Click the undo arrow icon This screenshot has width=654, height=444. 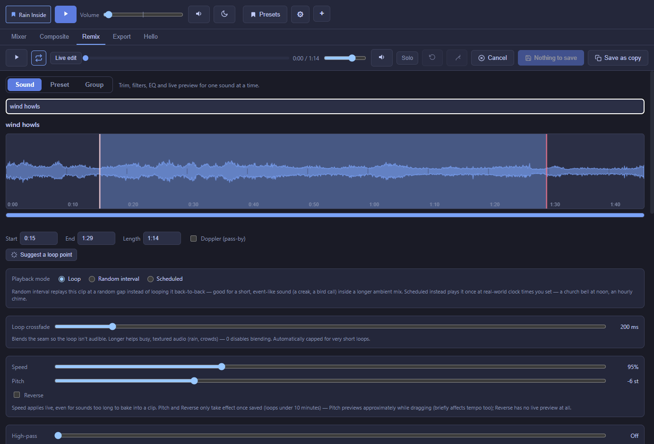pyautogui.click(x=432, y=58)
